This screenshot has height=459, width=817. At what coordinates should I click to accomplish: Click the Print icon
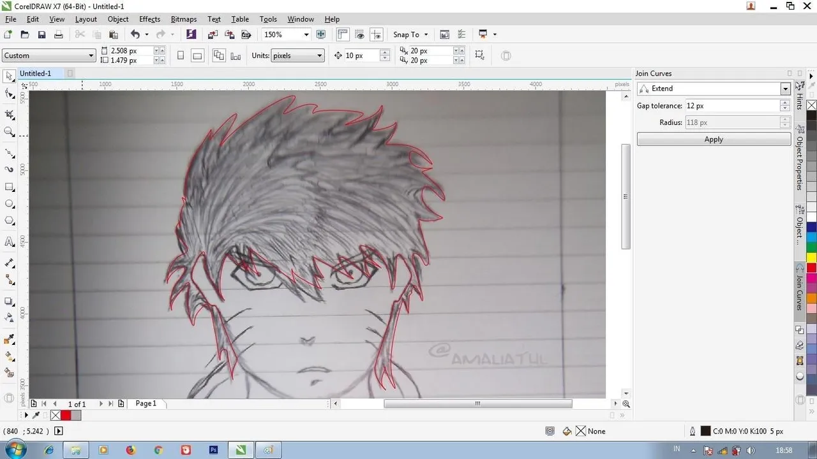tap(58, 34)
